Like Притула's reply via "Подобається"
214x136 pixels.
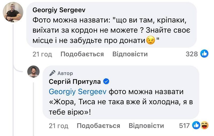(98, 126)
